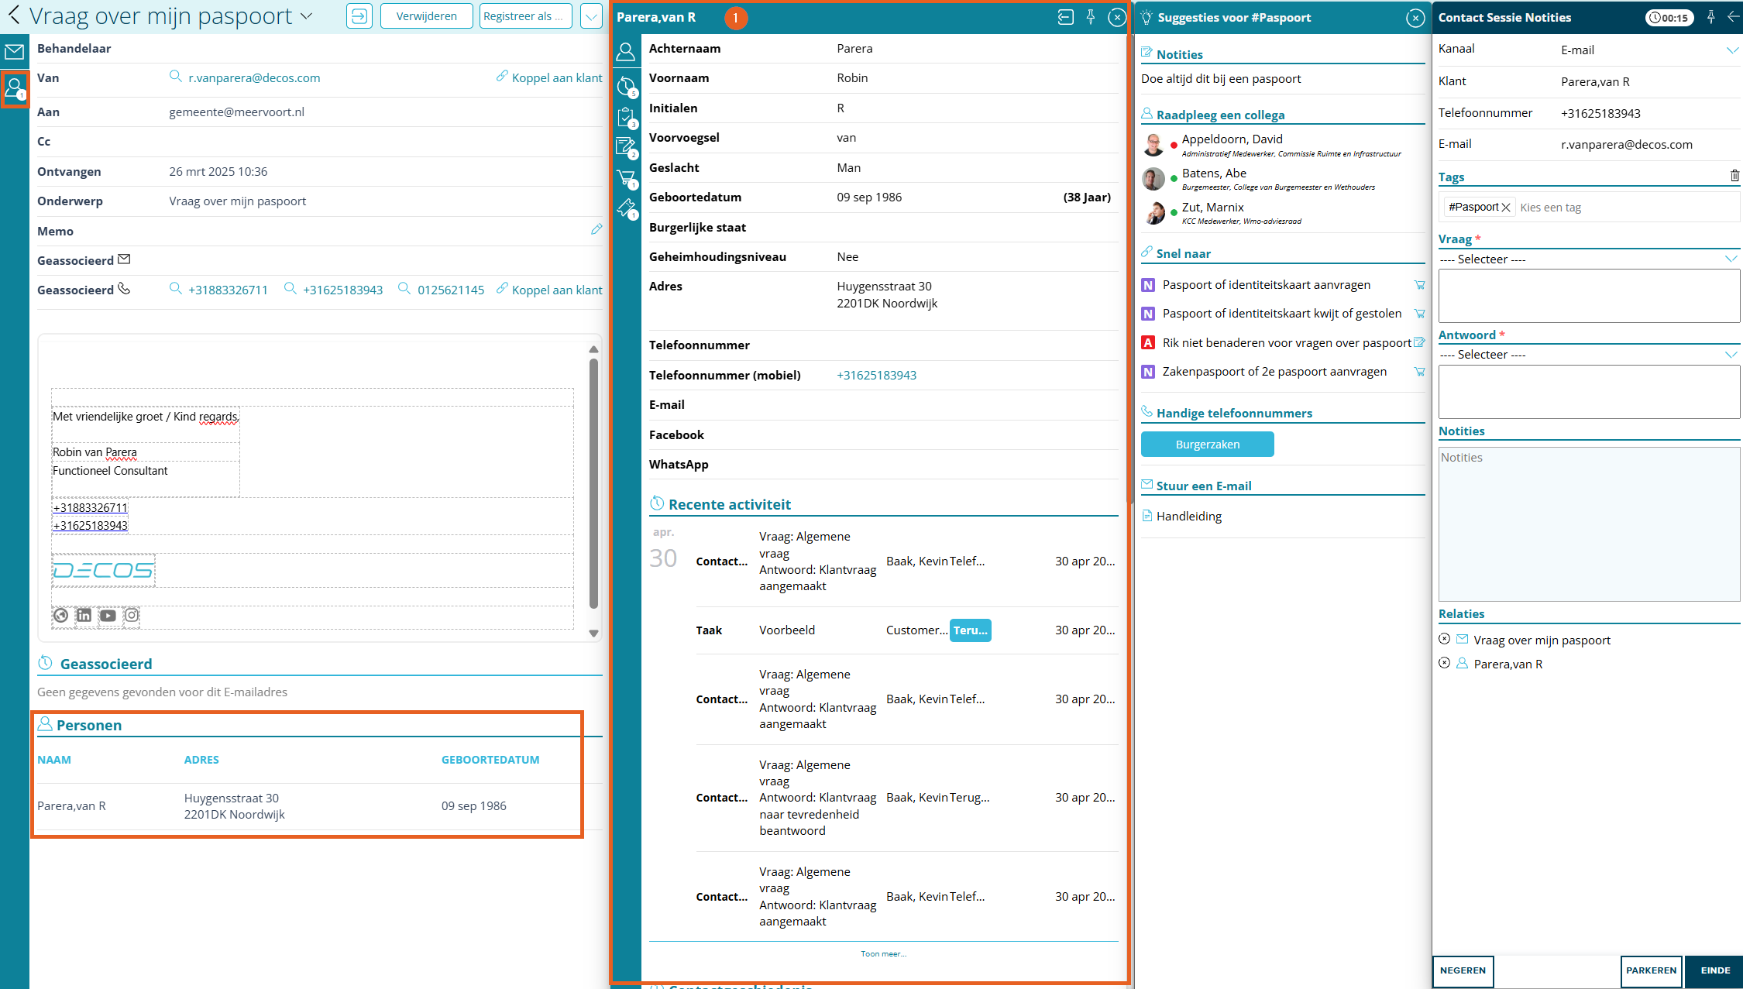Search sender r.vanparera@decos.com magnifier icon

tap(176, 77)
